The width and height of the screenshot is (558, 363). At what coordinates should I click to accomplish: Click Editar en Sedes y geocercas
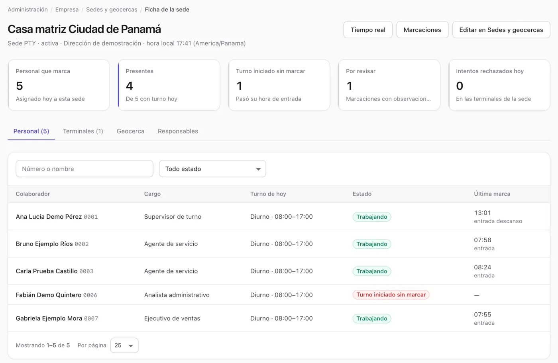(501, 30)
